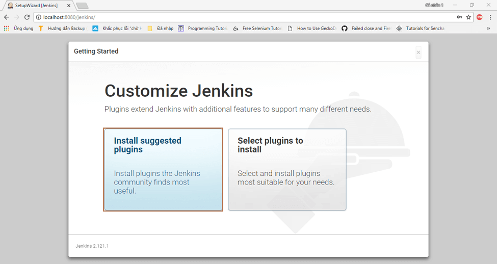Viewport: 497px width, 264px height.
Task: Open Chrome three-dot menu
Action: [490, 17]
